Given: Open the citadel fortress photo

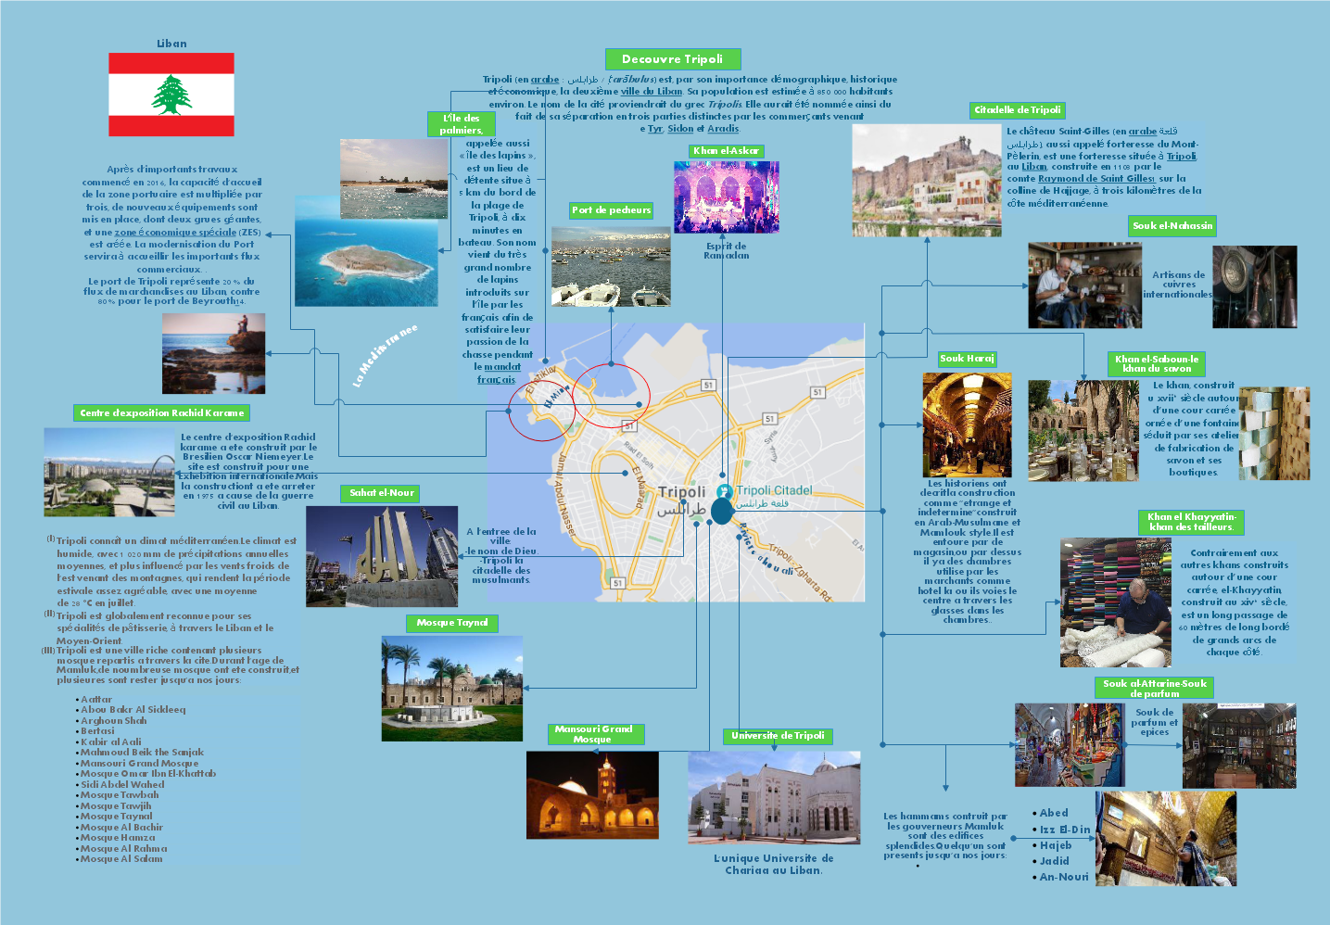Looking at the screenshot, I should click(x=927, y=181).
